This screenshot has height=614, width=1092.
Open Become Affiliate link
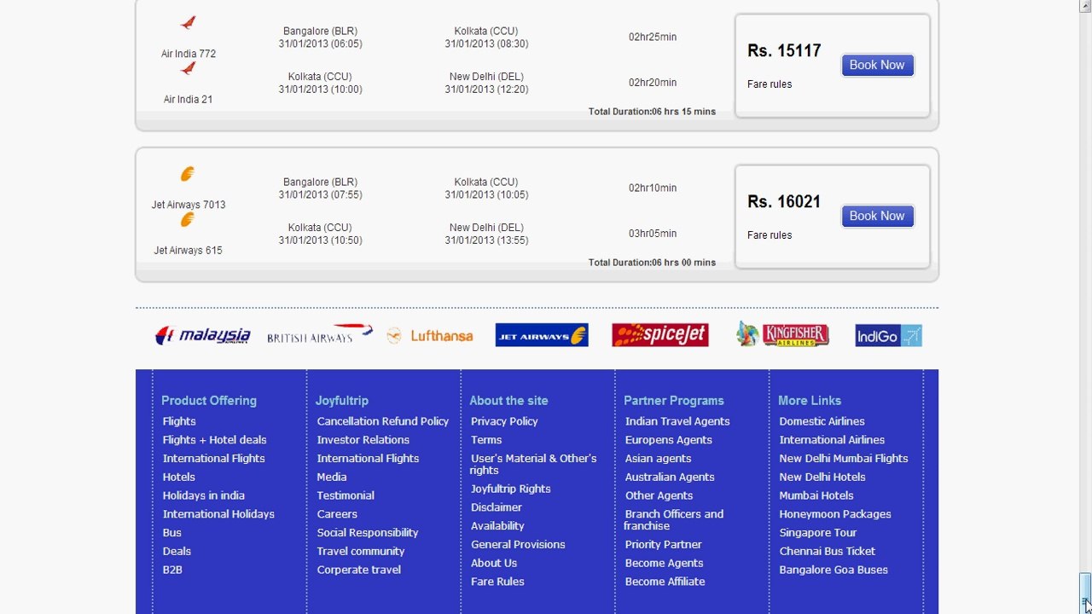pyautogui.click(x=665, y=582)
